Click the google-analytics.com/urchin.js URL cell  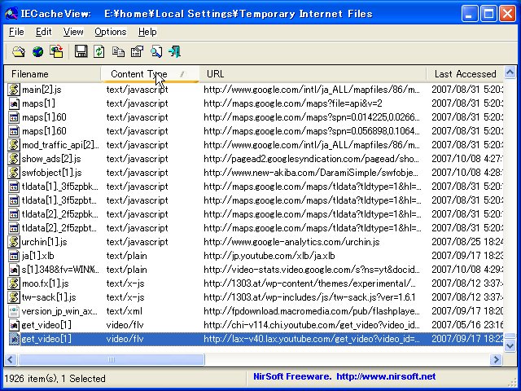pyautogui.click(x=291, y=242)
